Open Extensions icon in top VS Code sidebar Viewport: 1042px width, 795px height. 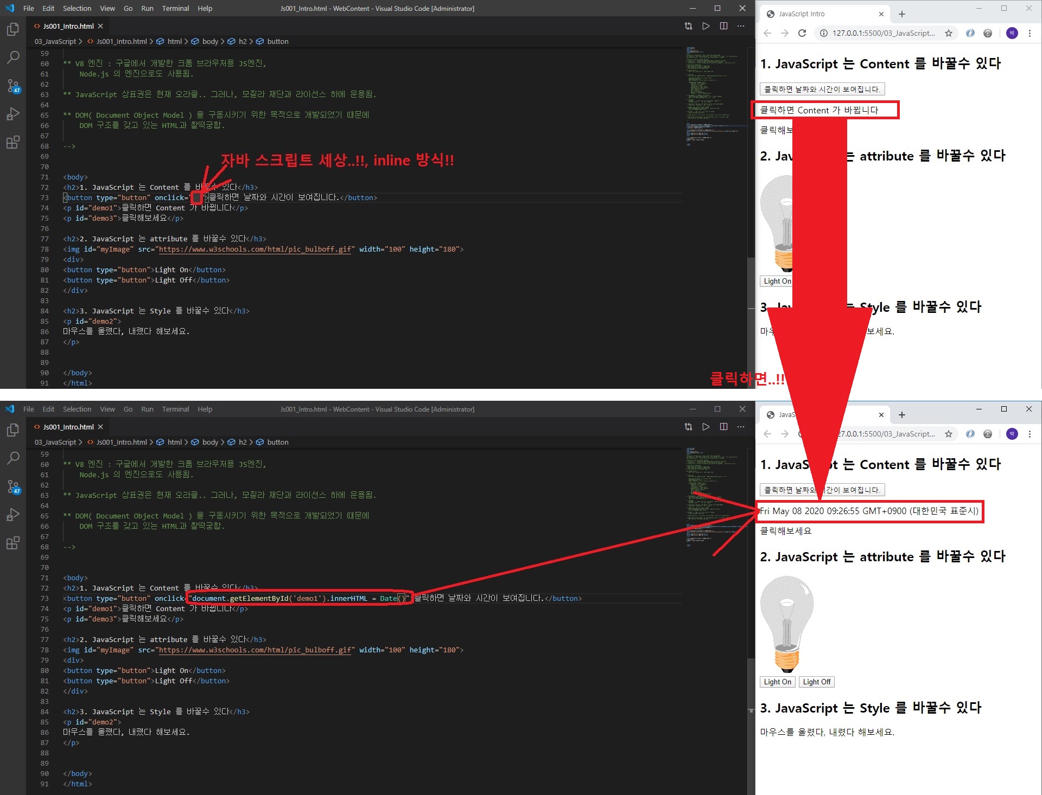pos(13,142)
